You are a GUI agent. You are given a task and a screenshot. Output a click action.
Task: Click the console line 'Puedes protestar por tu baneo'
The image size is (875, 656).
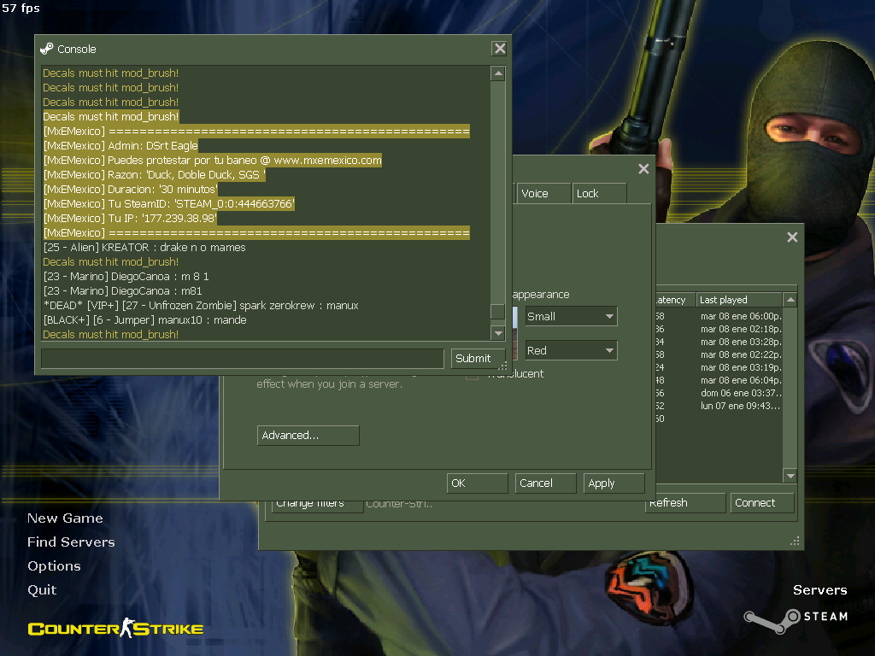(x=213, y=160)
